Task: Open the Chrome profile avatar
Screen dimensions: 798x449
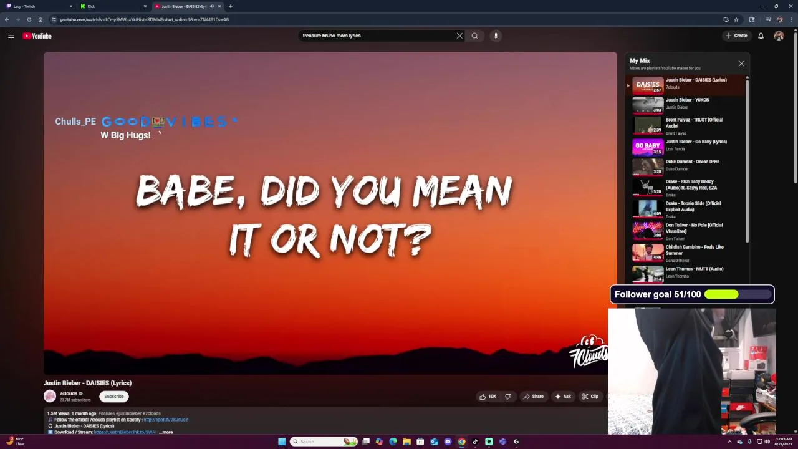Action: coord(779,19)
